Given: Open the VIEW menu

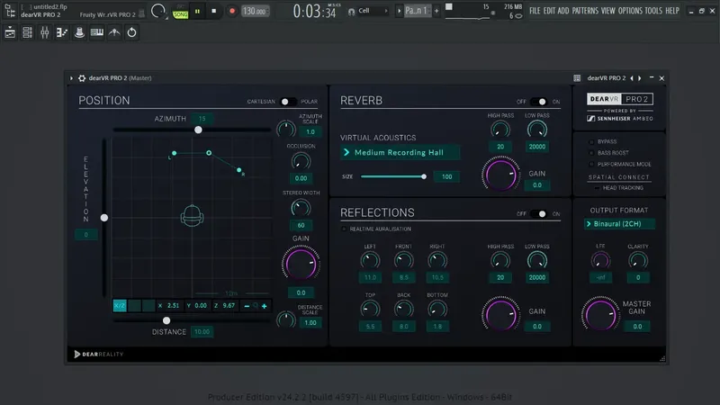Looking at the screenshot, I should [608, 11].
